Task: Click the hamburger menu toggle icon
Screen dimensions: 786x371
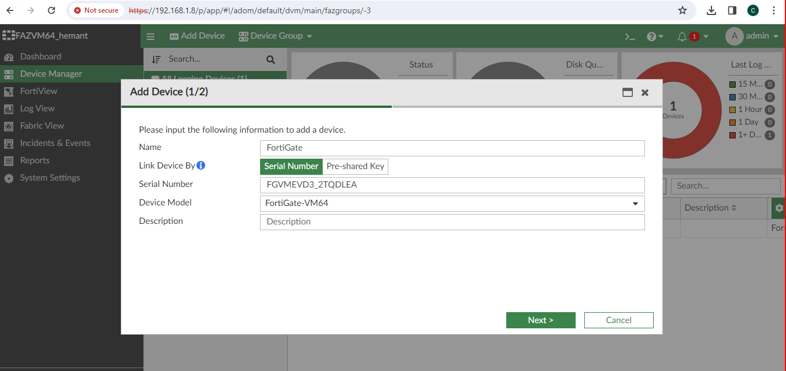Action: (x=151, y=36)
